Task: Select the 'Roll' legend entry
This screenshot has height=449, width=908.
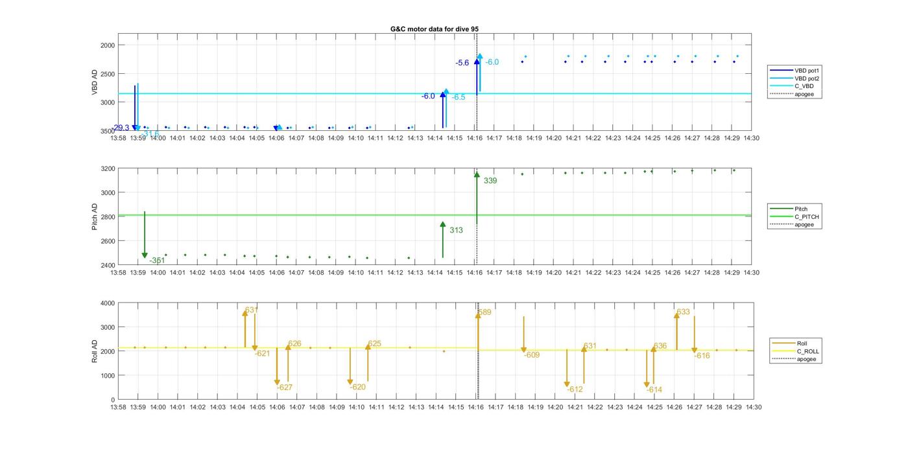Action: 789,343
